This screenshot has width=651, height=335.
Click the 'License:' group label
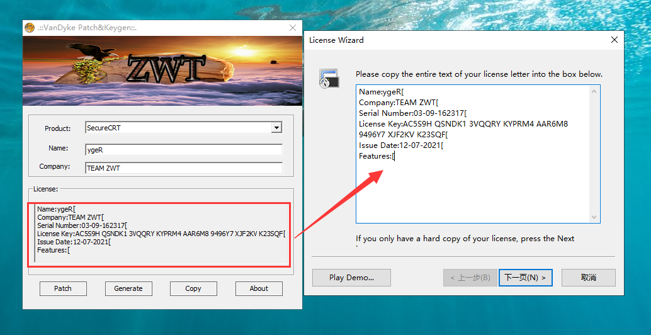[46, 189]
